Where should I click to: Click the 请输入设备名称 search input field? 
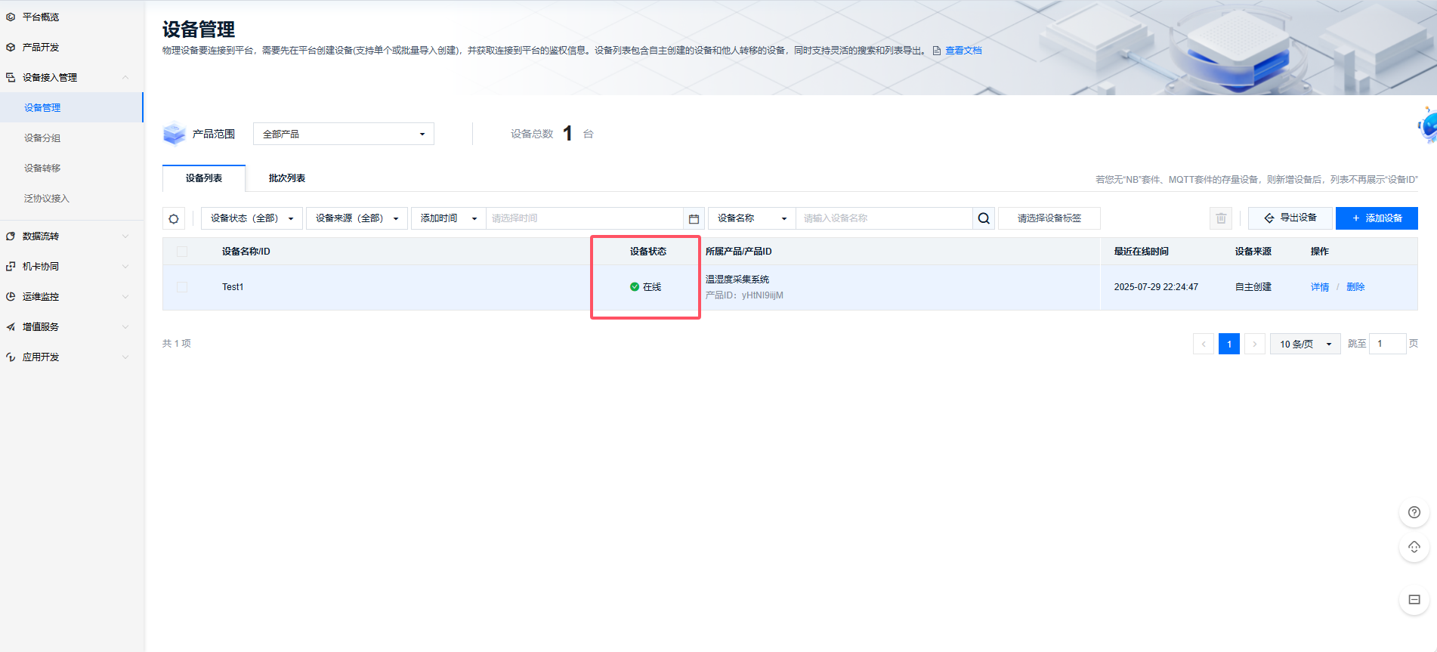(884, 218)
